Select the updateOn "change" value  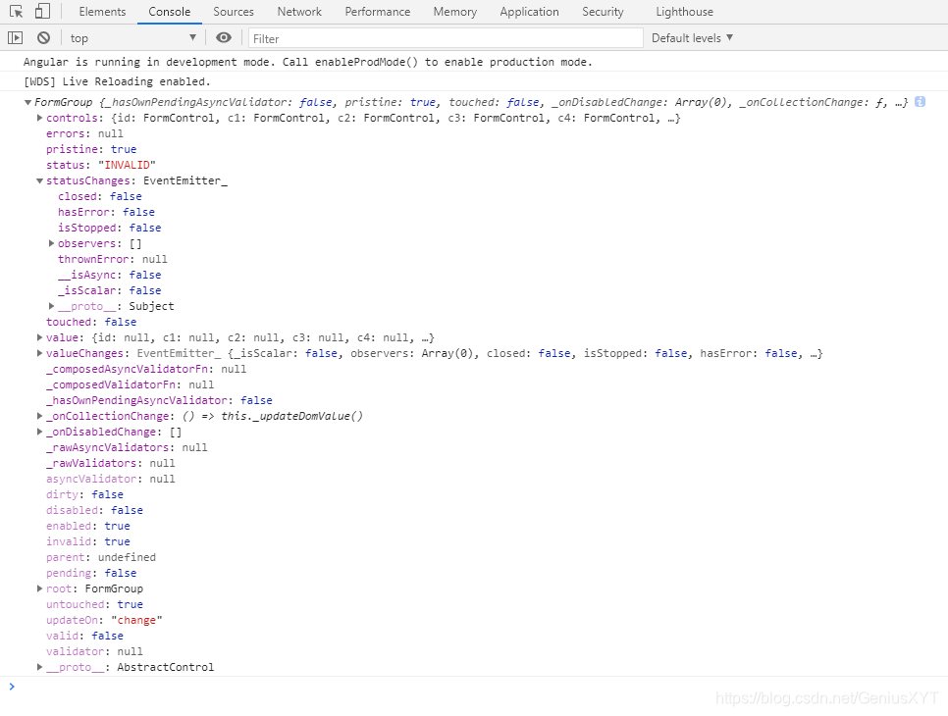tap(136, 621)
